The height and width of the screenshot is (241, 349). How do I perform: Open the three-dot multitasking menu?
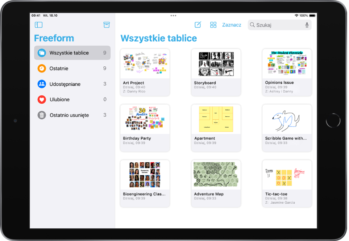(x=173, y=16)
